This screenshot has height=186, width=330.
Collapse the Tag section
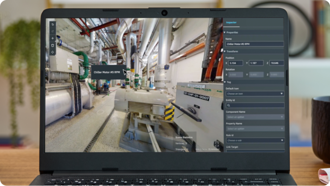click(225, 82)
